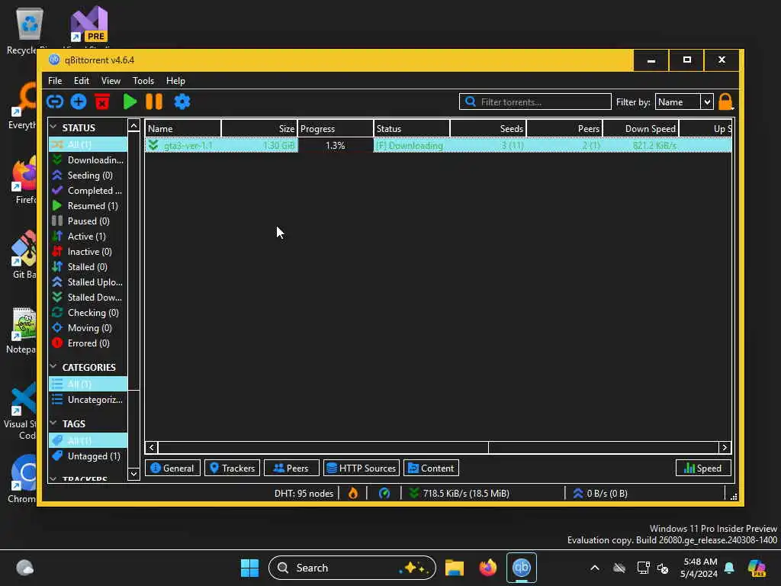Switch to the Trackers tab
Viewport: 781px width, 586px height.
pyautogui.click(x=232, y=468)
